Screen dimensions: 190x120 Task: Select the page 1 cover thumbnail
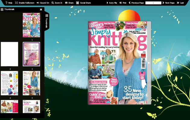click(x=31, y=25)
